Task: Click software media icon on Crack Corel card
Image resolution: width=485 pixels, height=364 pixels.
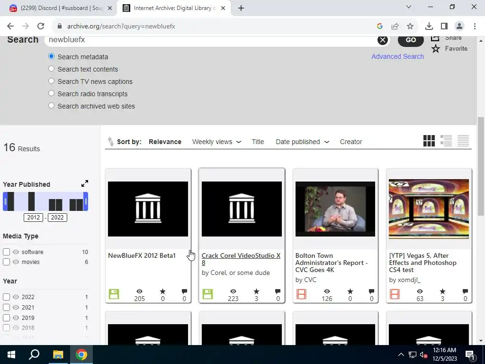Action: pyautogui.click(x=207, y=294)
